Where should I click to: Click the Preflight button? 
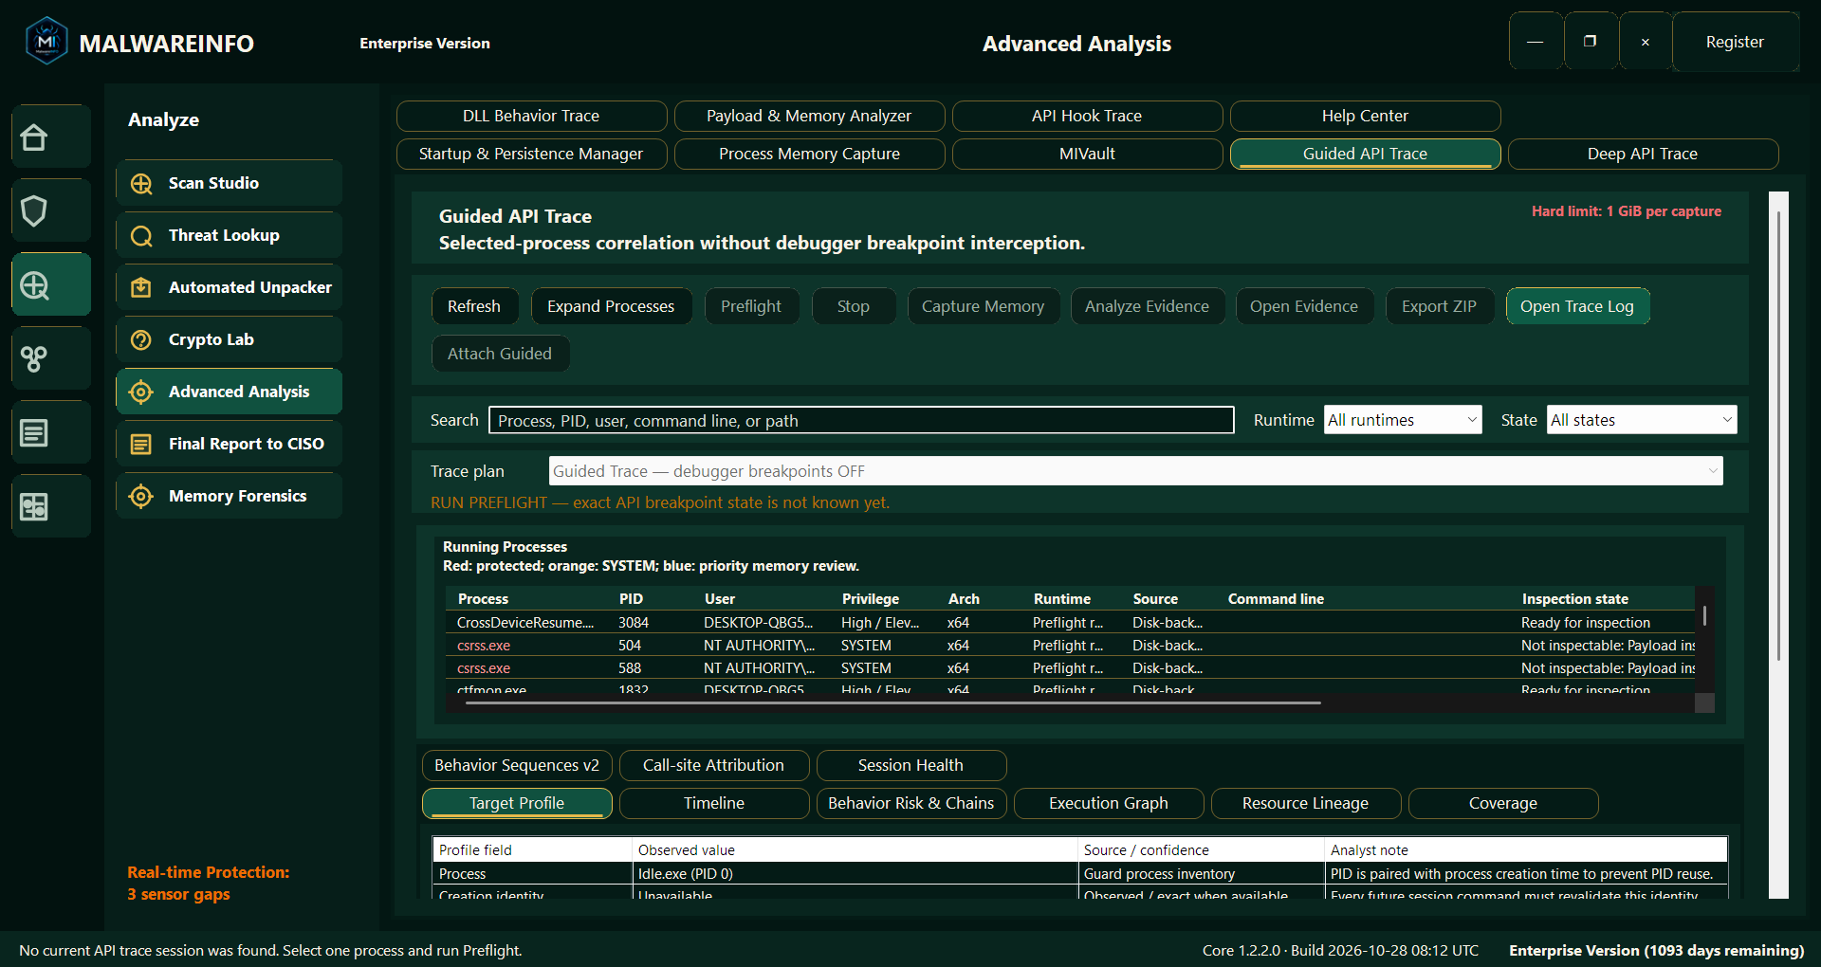(751, 306)
